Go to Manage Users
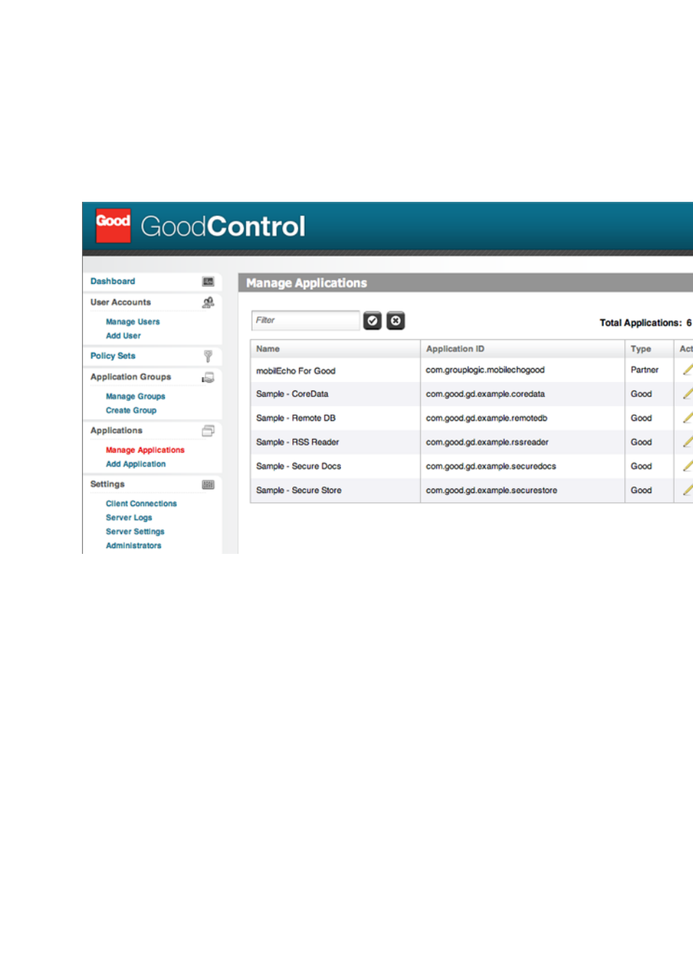The image size is (693, 980). click(133, 322)
